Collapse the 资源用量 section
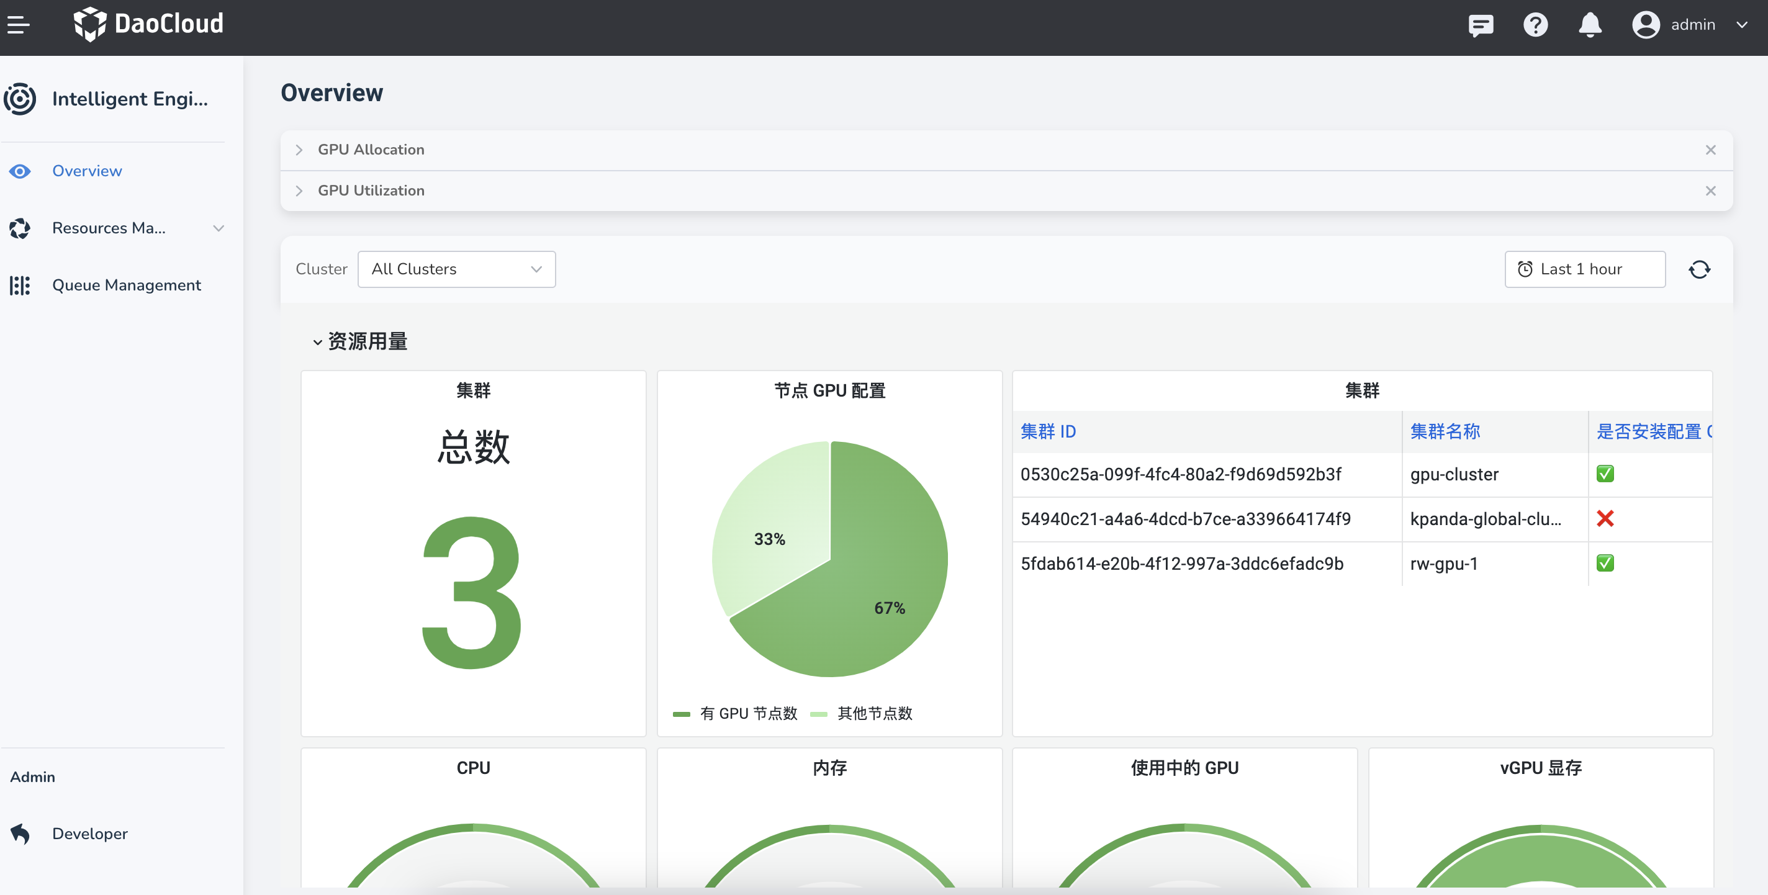This screenshot has height=895, width=1768. tap(317, 341)
